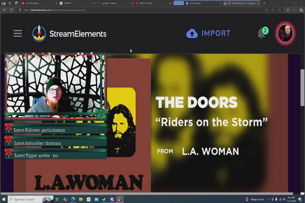Open the taskbar clock and date
Image resolution: width=305 pixels, height=203 pixels.
pos(291,199)
